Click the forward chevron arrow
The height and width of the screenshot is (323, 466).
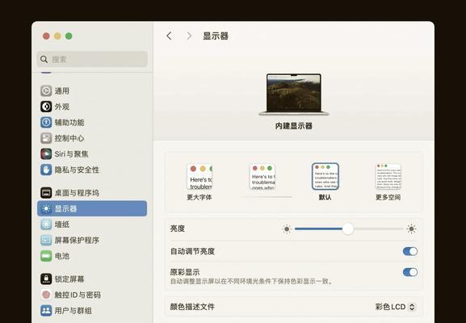tap(189, 36)
